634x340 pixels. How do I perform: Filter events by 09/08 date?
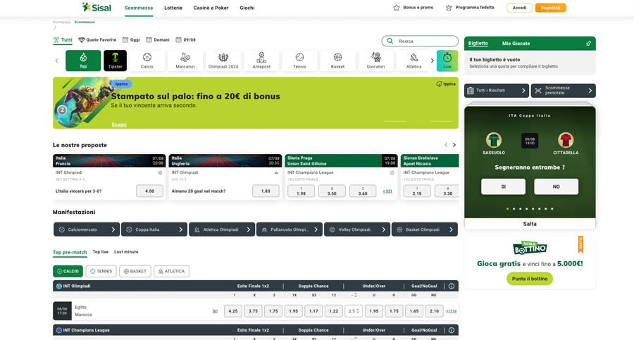tap(185, 40)
